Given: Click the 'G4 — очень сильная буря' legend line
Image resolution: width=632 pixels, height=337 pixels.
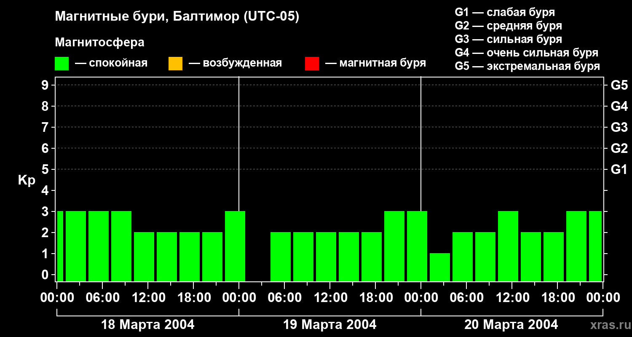Looking at the screenshot, I should (x=526, y=53).
